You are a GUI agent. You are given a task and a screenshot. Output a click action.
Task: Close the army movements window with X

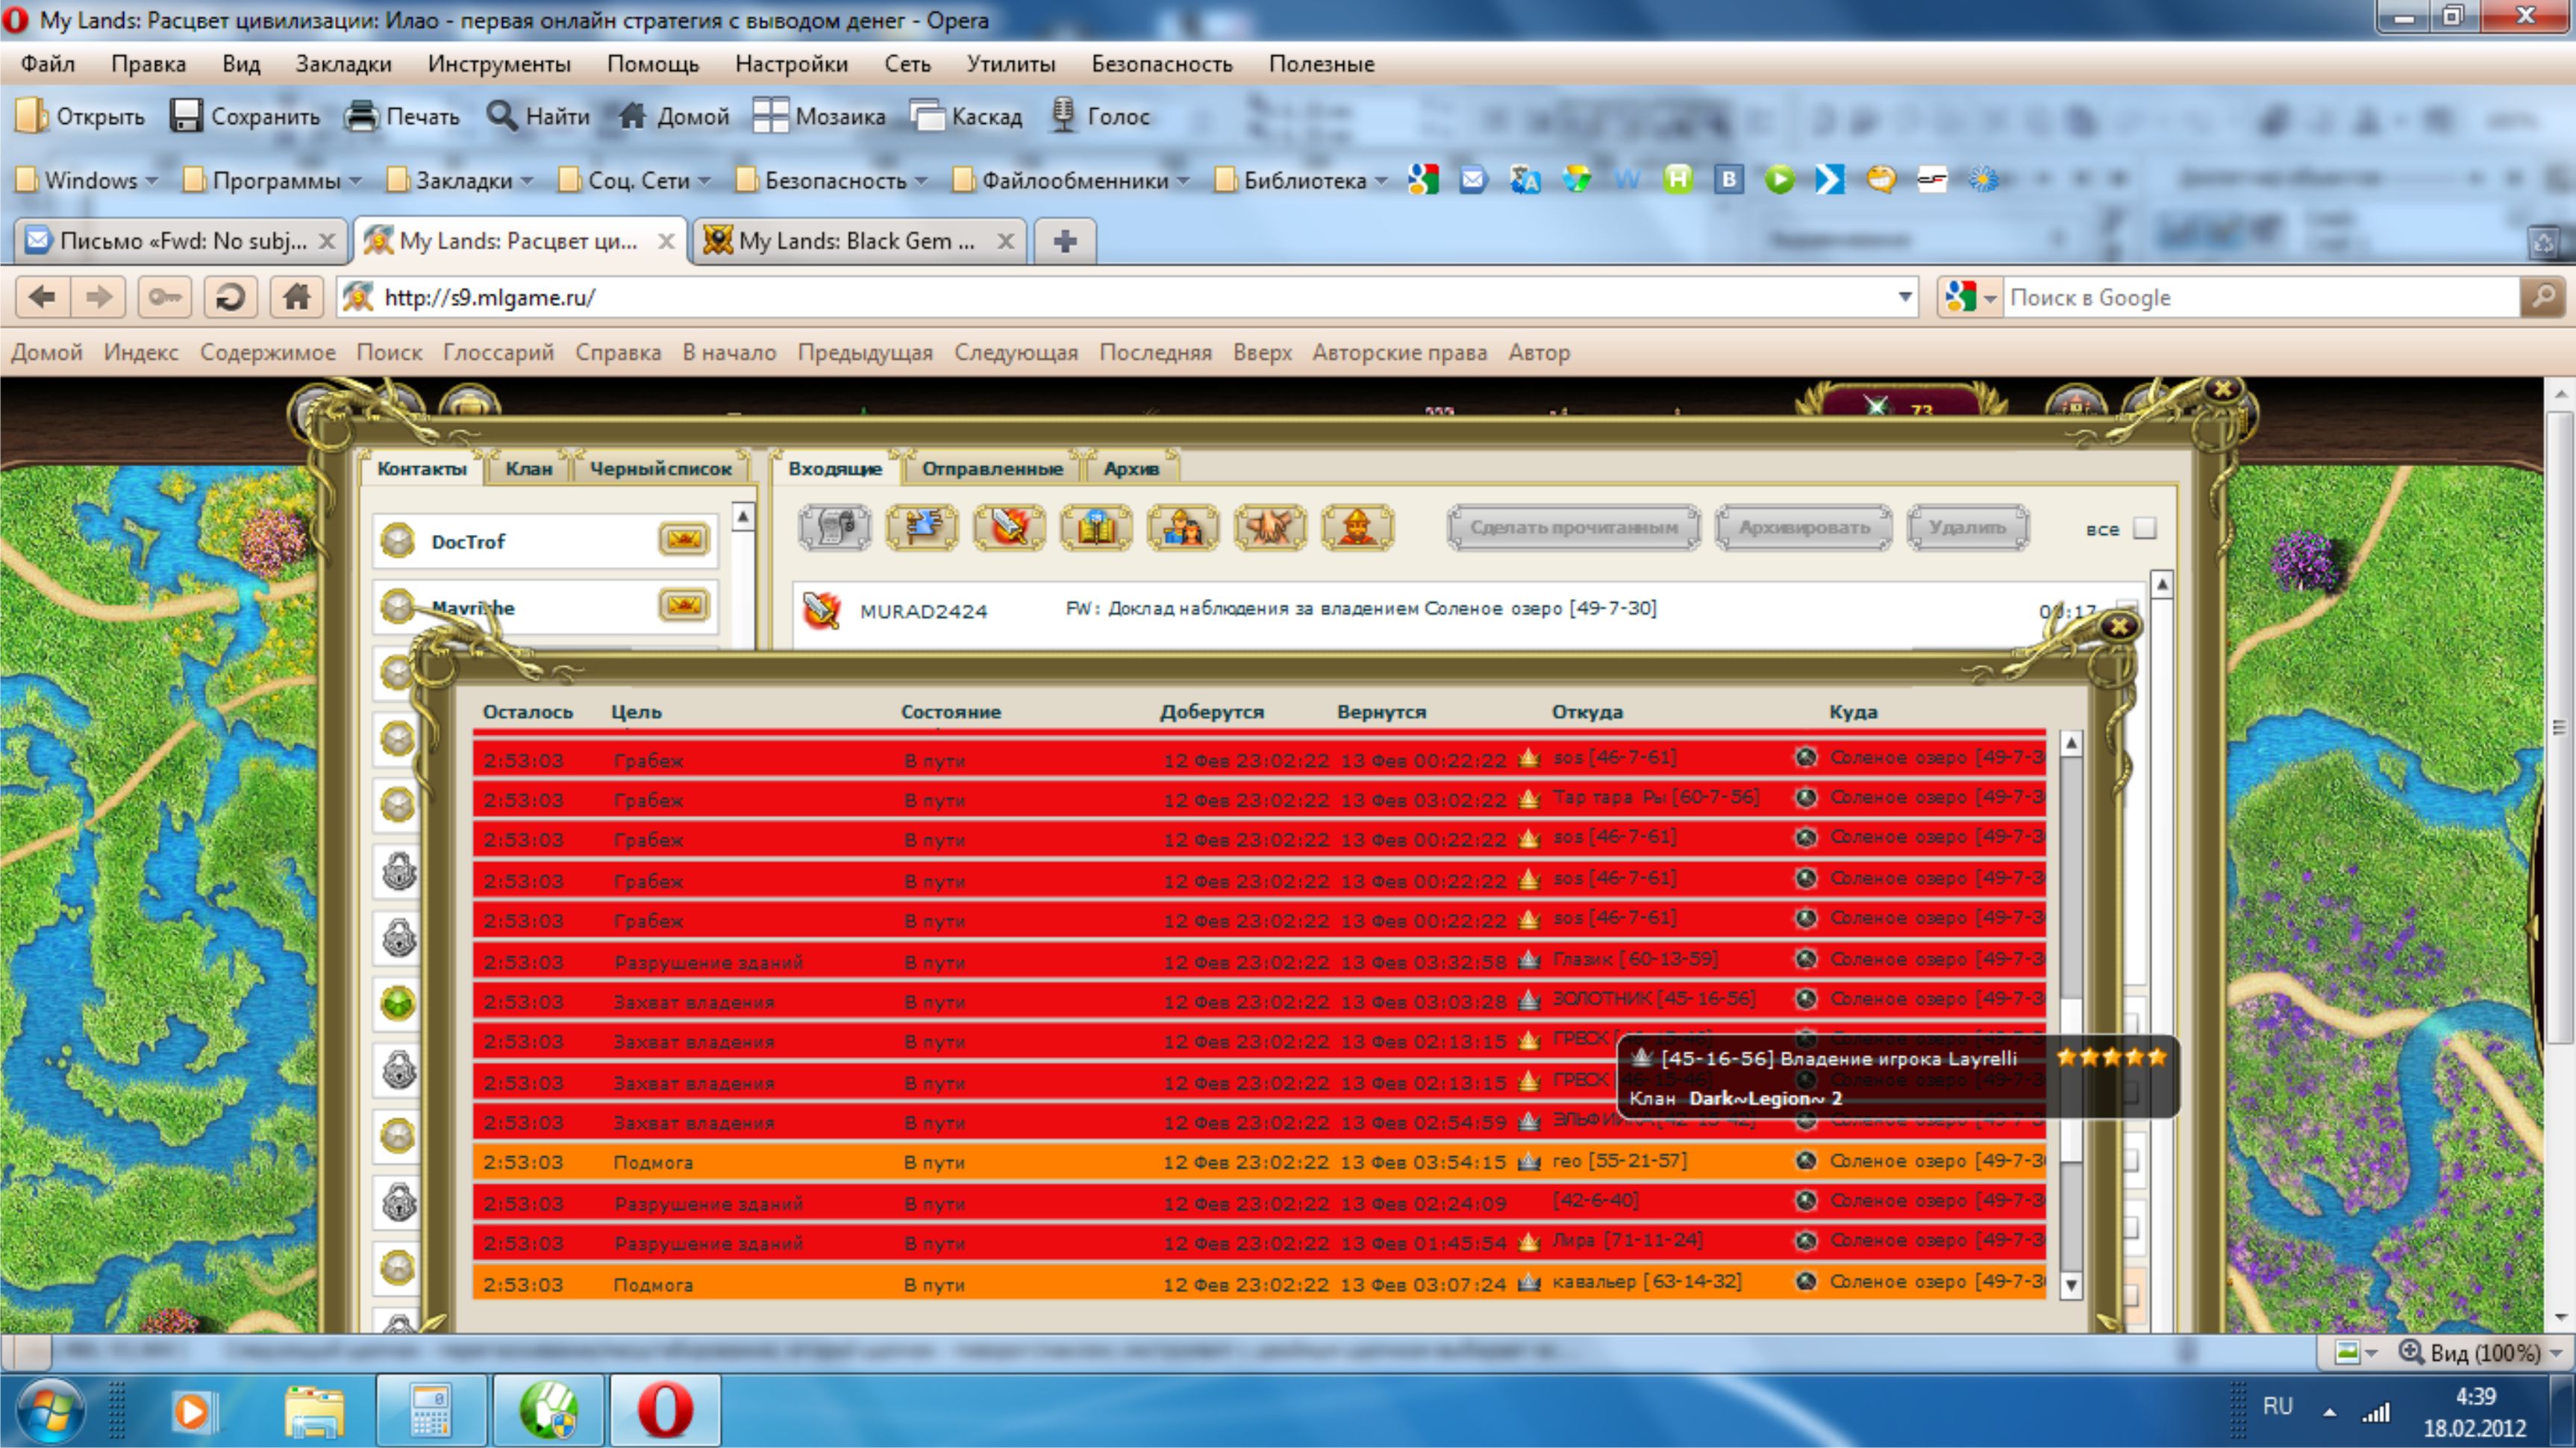[x=2119, y=627]
